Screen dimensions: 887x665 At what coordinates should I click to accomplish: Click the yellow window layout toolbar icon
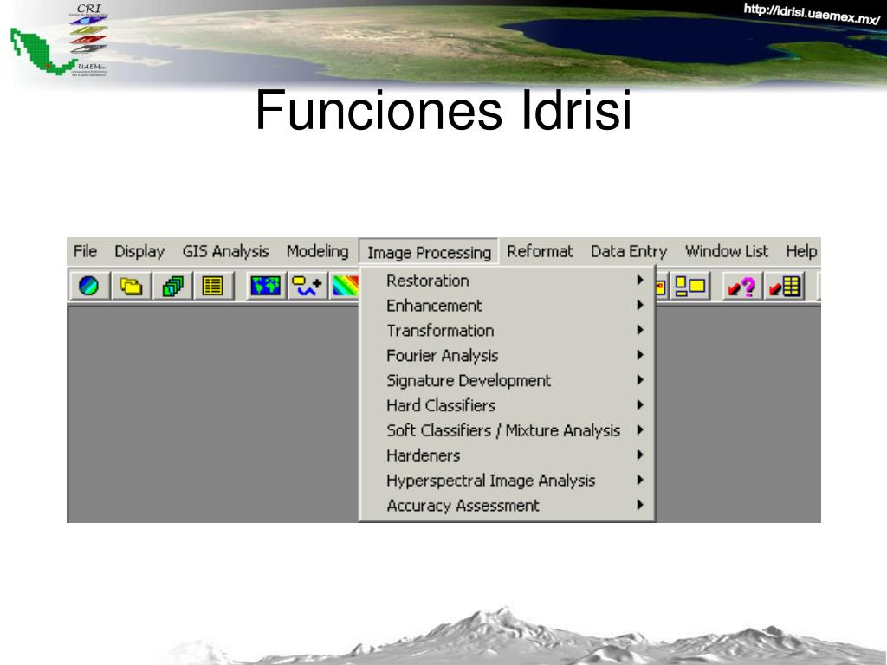point(690,286)
